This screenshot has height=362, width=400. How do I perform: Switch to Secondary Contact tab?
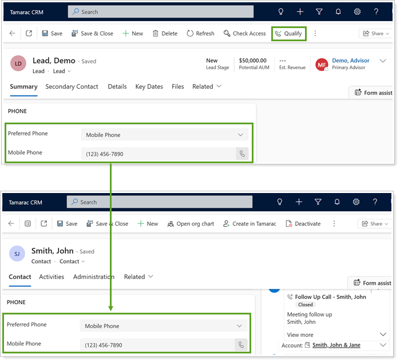click(x=72, y=86)
